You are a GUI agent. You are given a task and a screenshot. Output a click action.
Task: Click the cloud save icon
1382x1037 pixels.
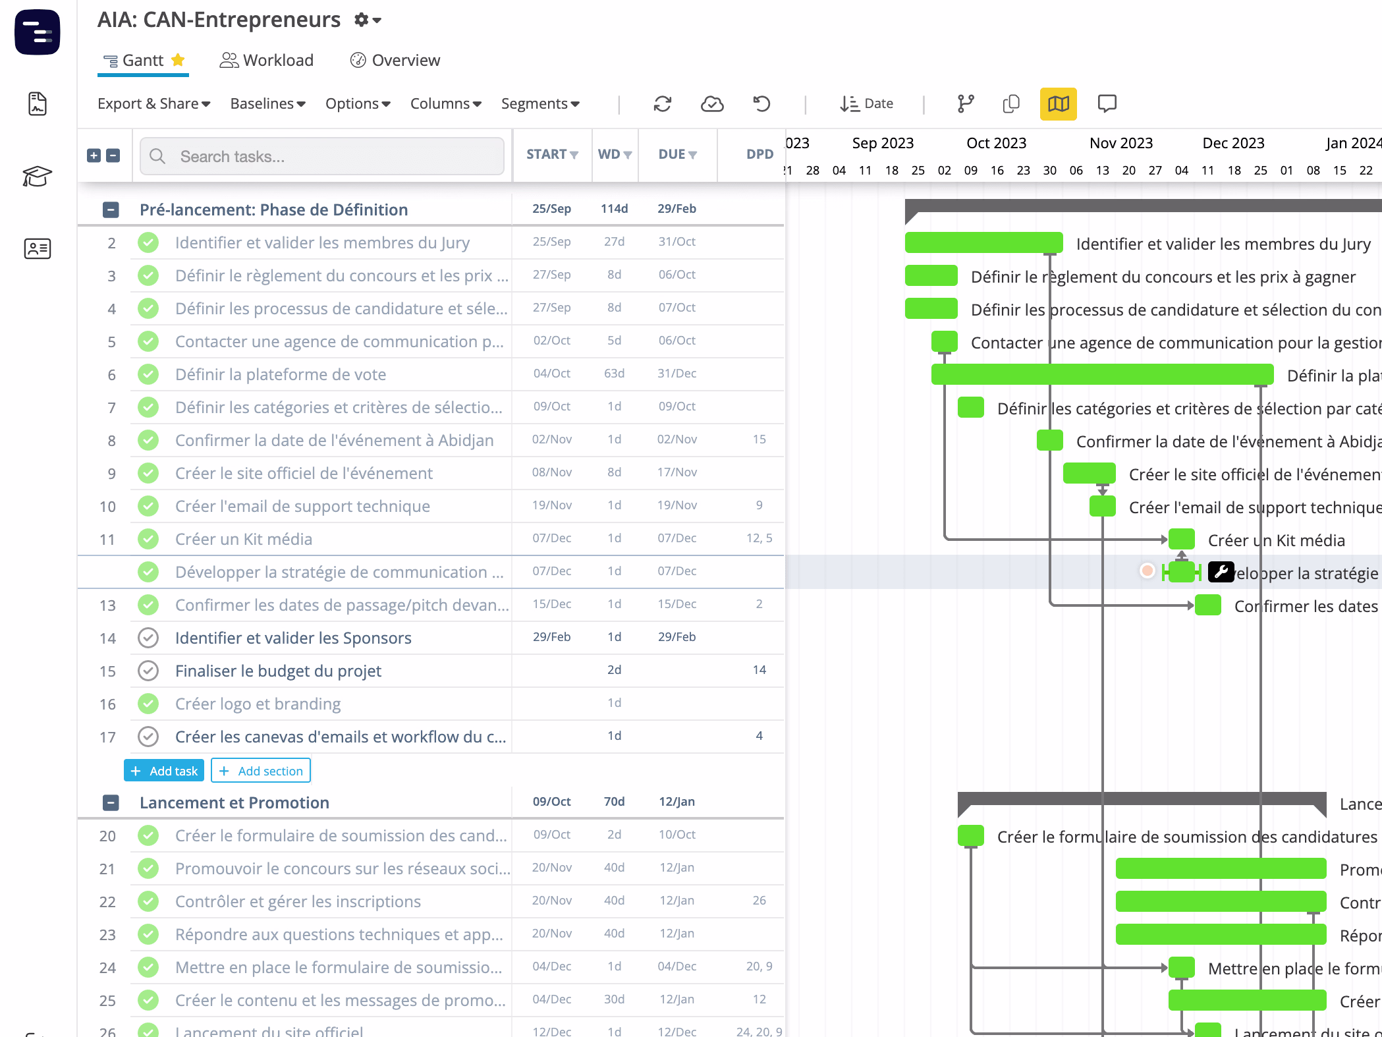click(712, 104)
